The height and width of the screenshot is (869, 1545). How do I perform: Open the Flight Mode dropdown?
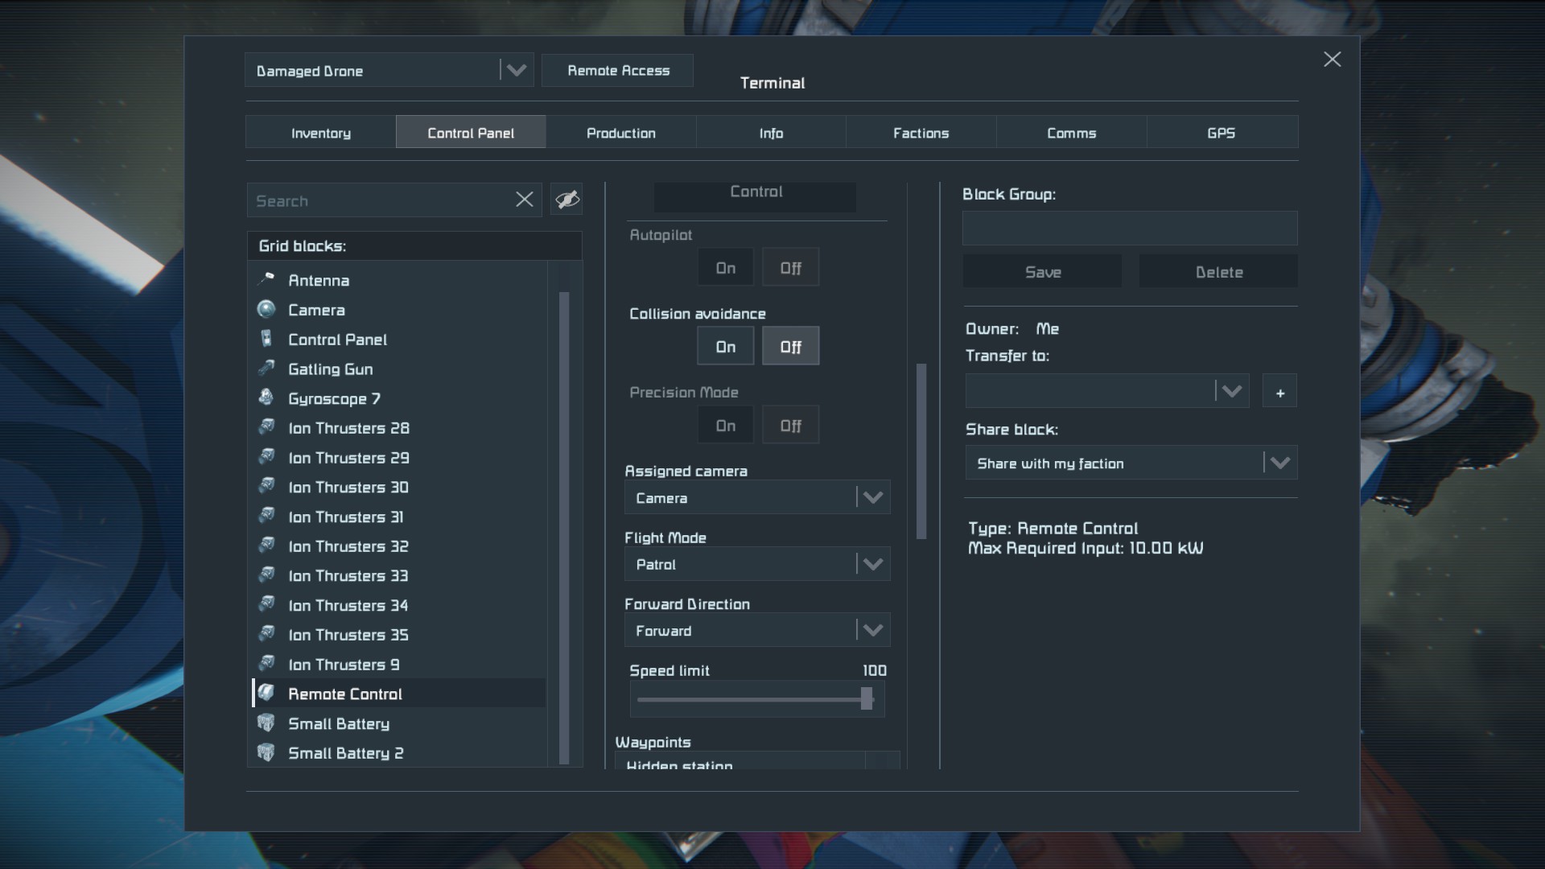click(x=756, y=564)
